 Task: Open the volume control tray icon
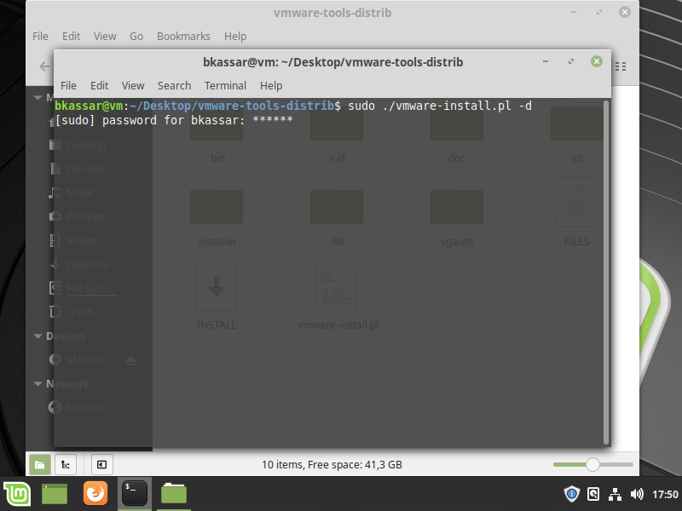(x=637, y=494)
